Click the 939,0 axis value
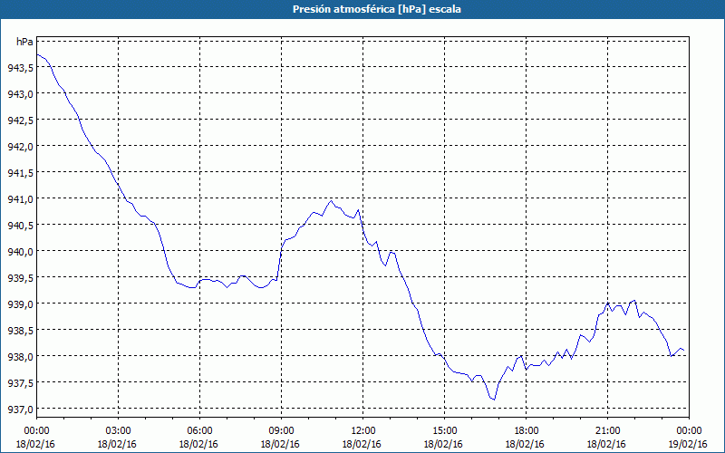 (x=20, y=304)
